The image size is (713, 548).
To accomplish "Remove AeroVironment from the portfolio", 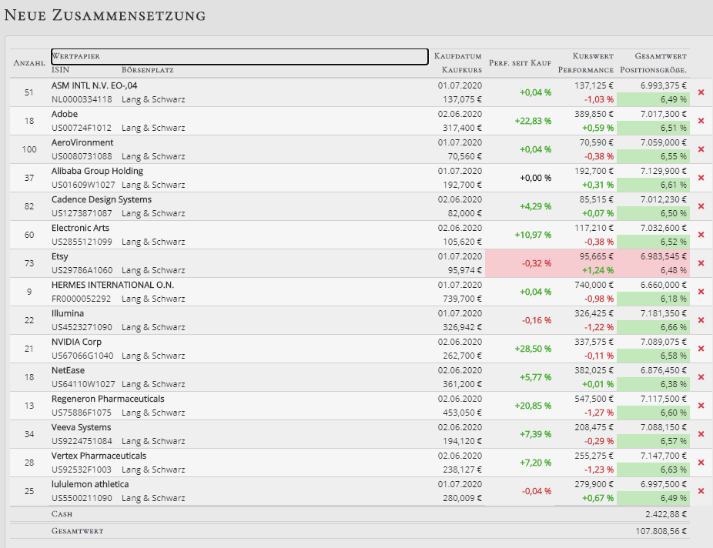I will (701, 149).
